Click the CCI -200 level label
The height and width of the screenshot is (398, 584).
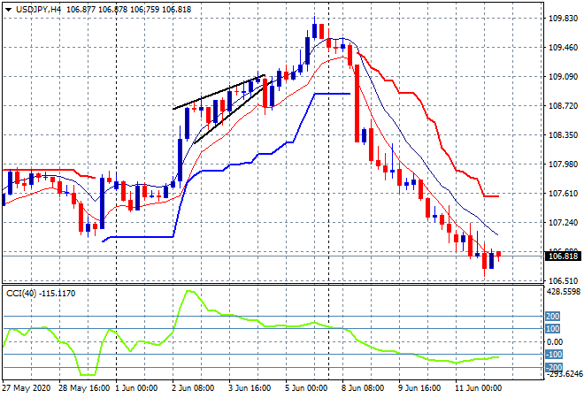tap(553, 367)
